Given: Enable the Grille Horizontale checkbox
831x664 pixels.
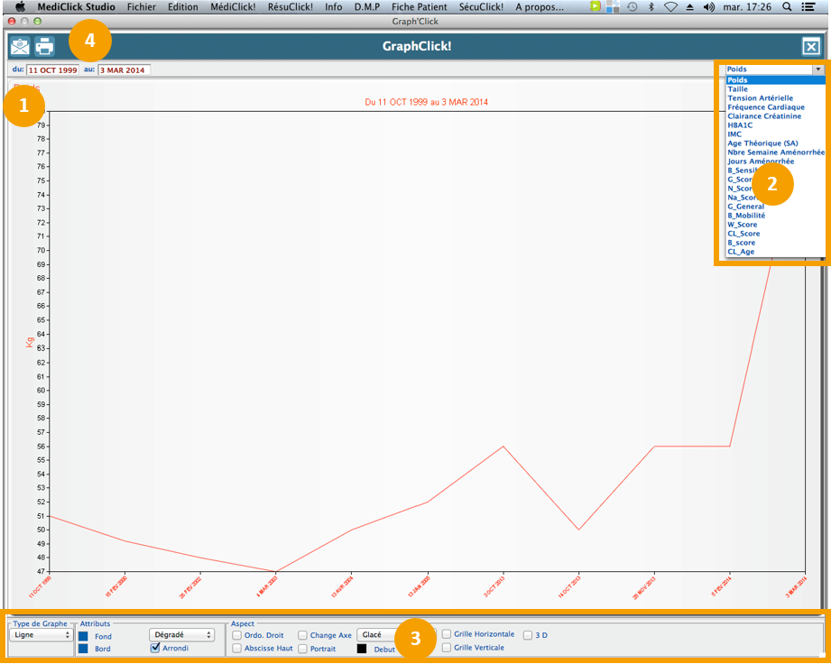Looking at the screenshot, I should (447, 634).
